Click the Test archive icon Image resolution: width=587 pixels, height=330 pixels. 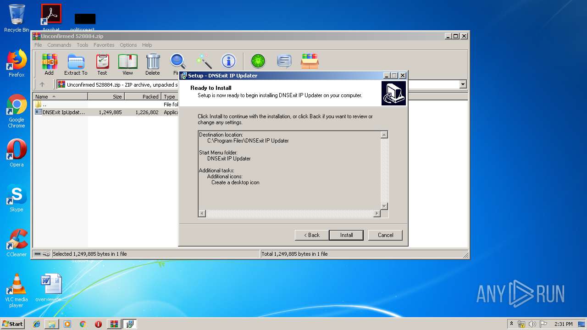[x=102, y=64]
